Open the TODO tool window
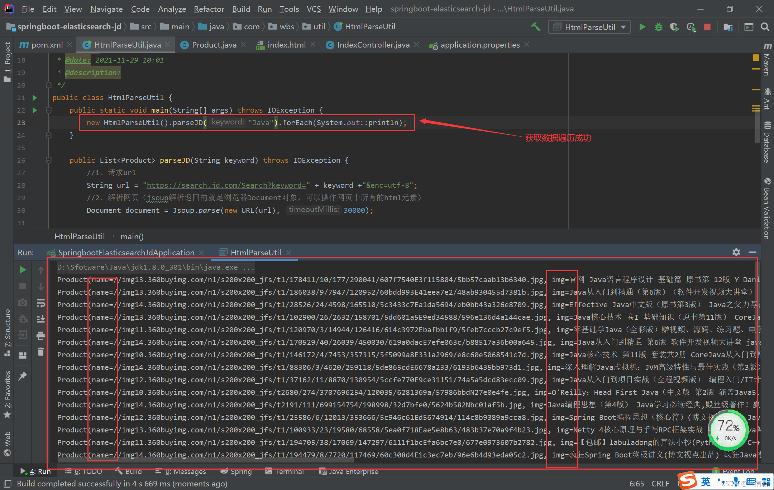Viewport: 774px width, 490px height. coord(83,471)
